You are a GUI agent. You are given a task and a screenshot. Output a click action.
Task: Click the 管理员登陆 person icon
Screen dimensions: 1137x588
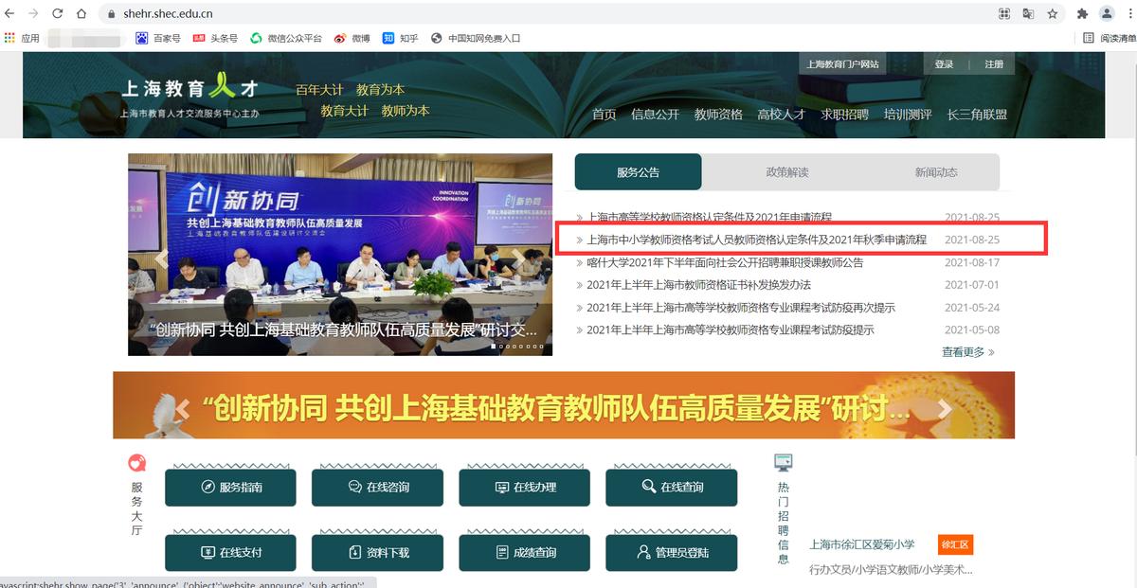tap(642, 551)
